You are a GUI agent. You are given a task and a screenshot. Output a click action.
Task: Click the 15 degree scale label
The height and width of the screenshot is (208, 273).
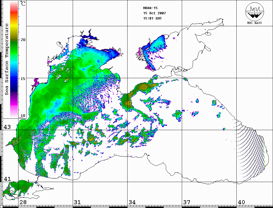pos(23,79)
